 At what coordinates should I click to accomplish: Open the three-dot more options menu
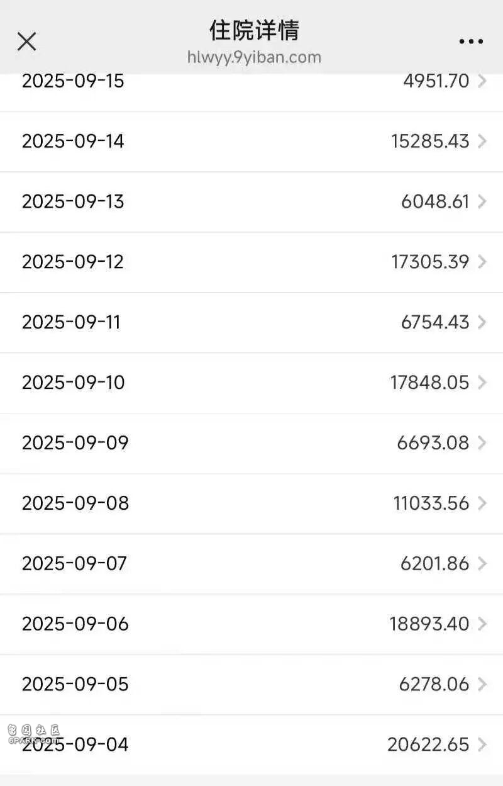point(471,42)
